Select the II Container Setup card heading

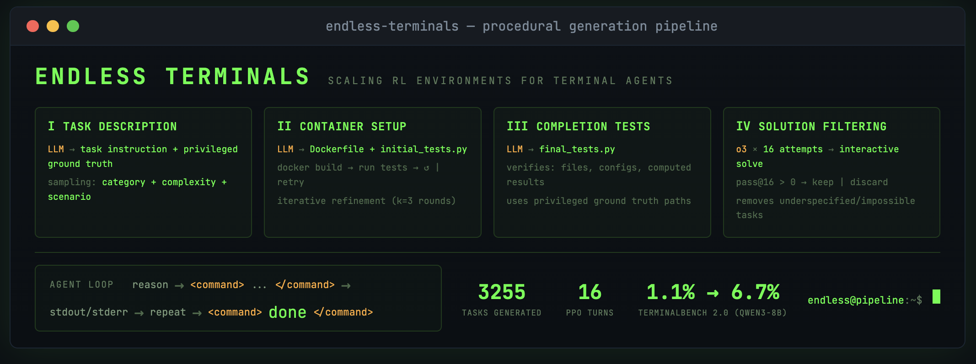pos(342,126)
